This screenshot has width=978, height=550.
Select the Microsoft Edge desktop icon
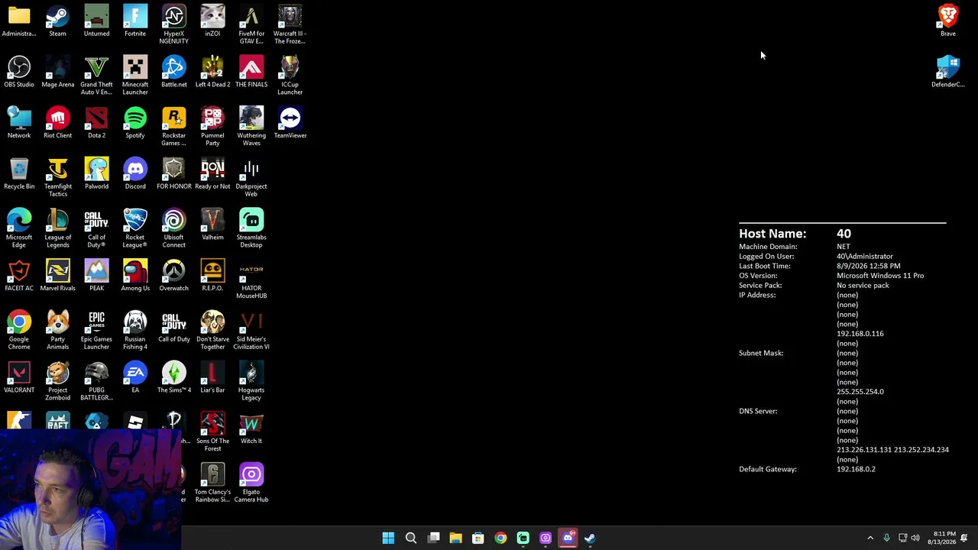coord(19,228)
